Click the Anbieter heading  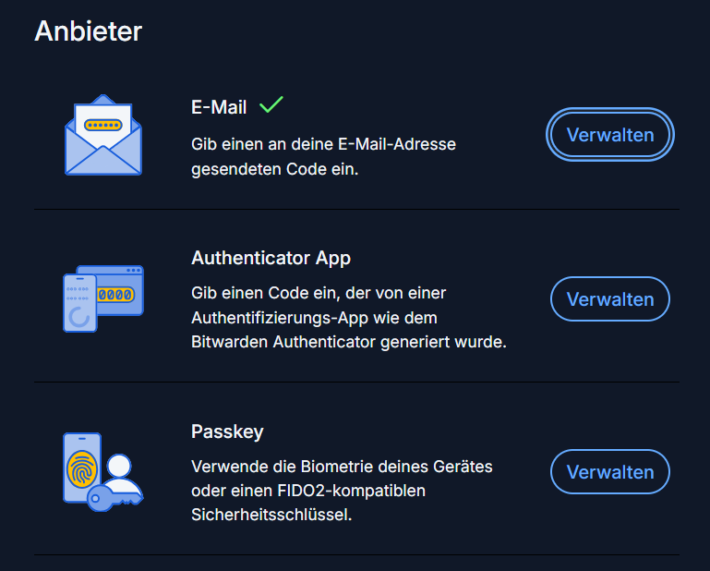89,30
